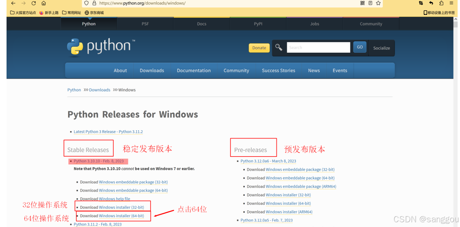This screenshot has width=460, height=227.
Task: Open the reader view icon in address bar
Action: click(x=370, y=3)
